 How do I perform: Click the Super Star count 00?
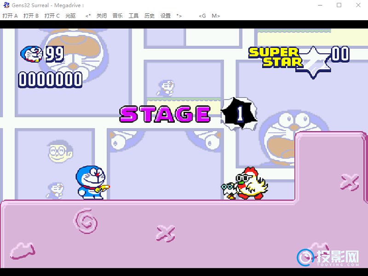click(x=340, y=54)
